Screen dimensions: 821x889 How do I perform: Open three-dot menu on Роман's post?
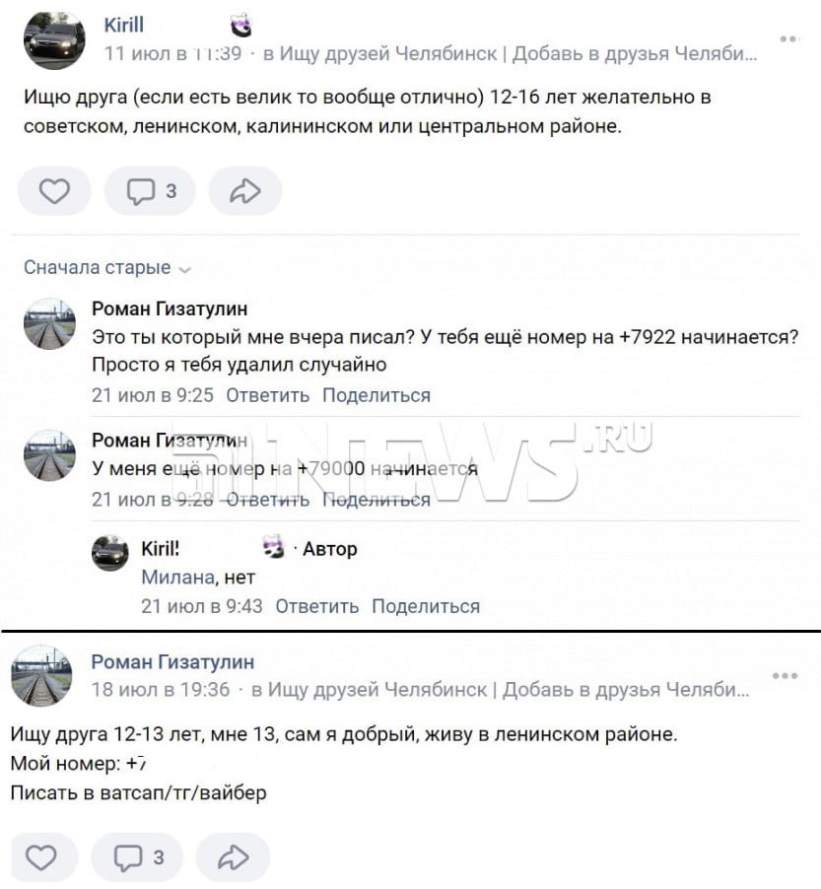click(786, 675)
